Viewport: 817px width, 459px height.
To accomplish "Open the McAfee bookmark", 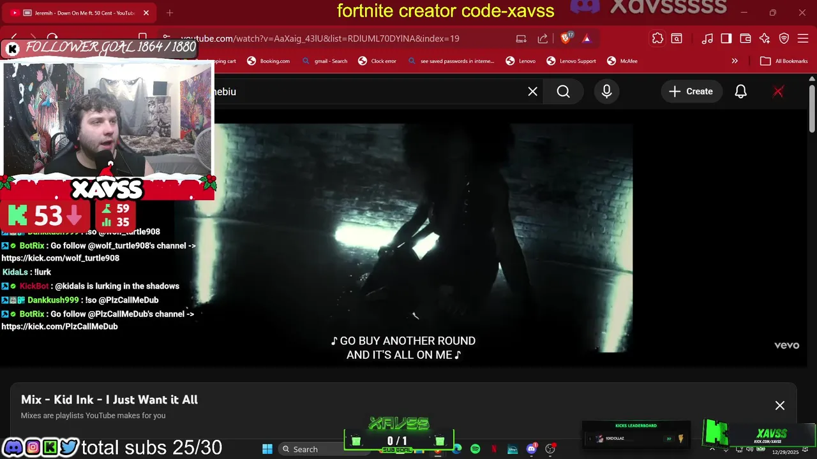I will pyautogui.click(x=622, y=61).
